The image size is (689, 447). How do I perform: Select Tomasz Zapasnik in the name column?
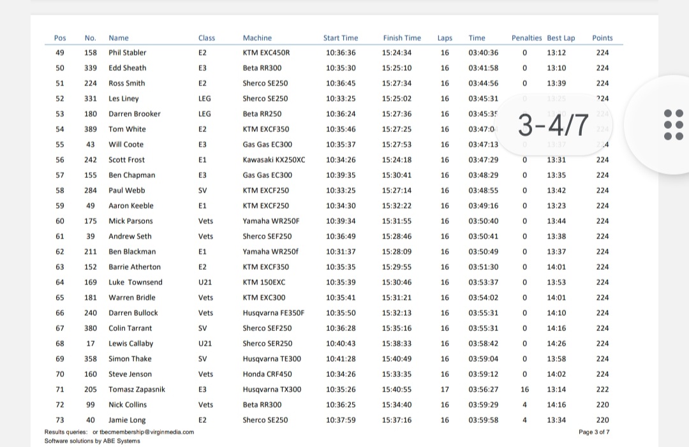pos(137,390)
